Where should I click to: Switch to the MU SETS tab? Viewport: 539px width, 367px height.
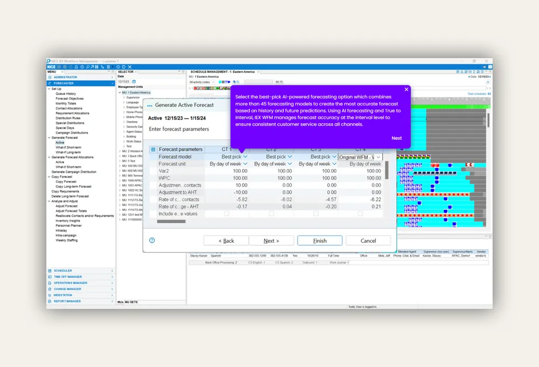click(131, 302)
